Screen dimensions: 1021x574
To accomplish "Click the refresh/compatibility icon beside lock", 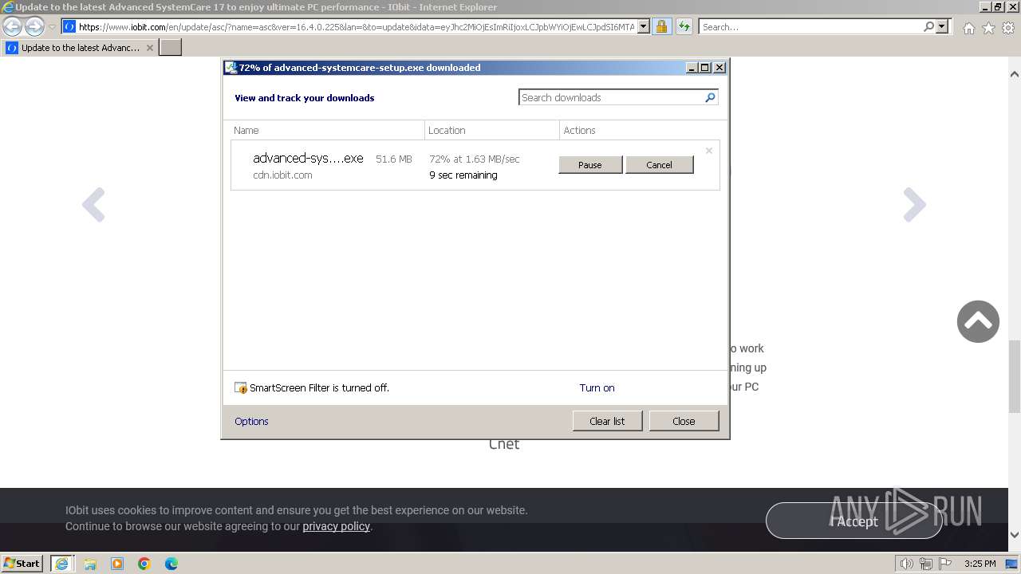I will (684, 26).
